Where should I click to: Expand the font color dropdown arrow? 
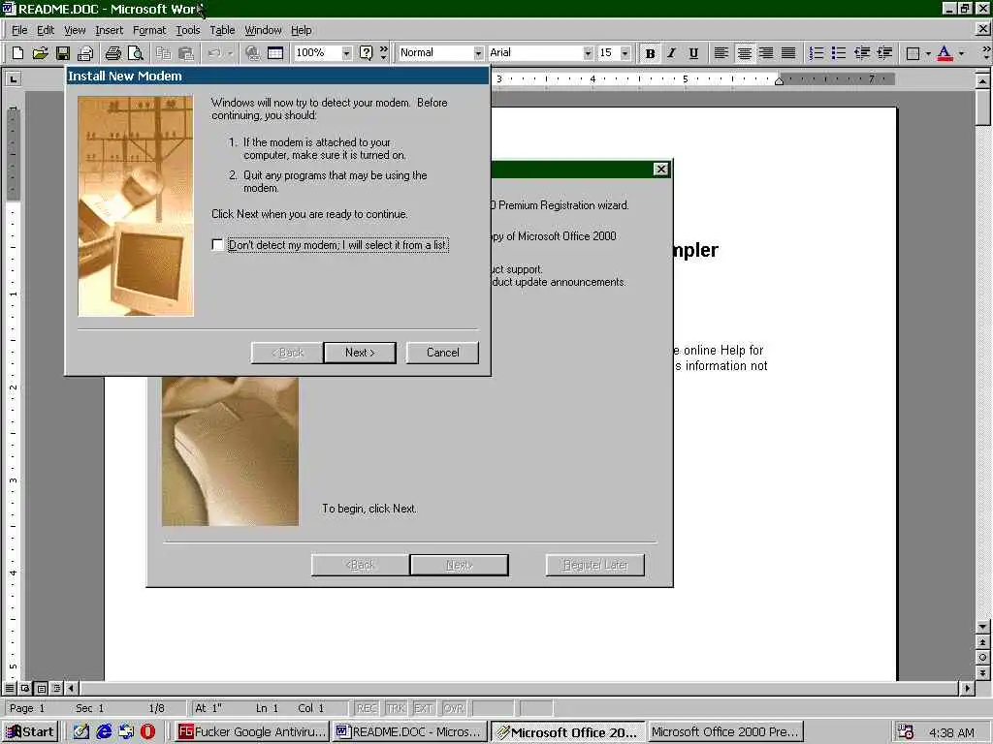pyautogui.click(x=961, y=53)
